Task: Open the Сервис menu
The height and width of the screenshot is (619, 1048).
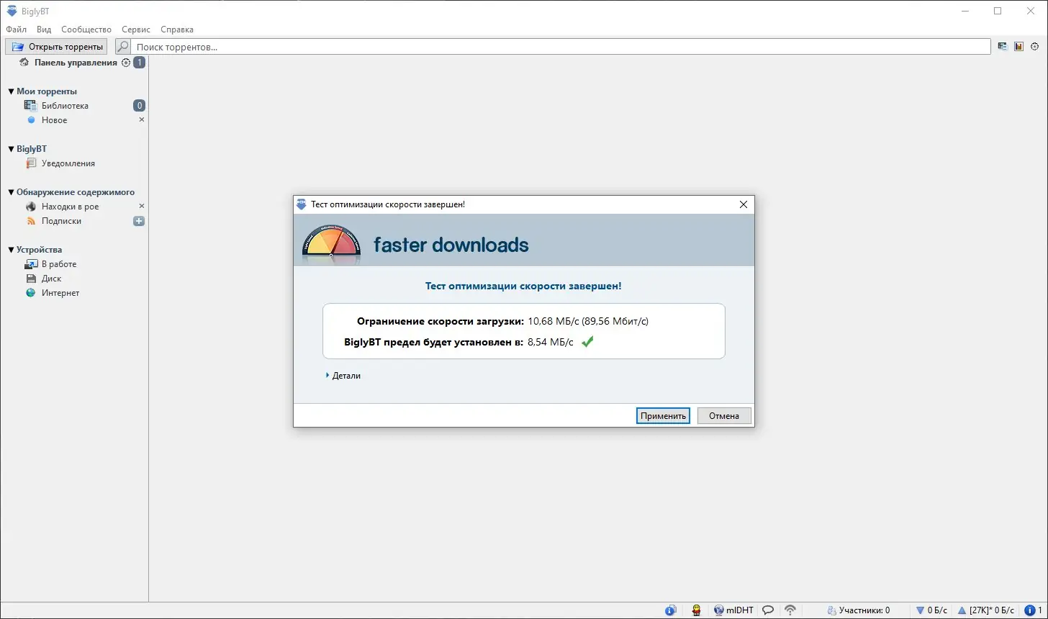Action: 136,30
